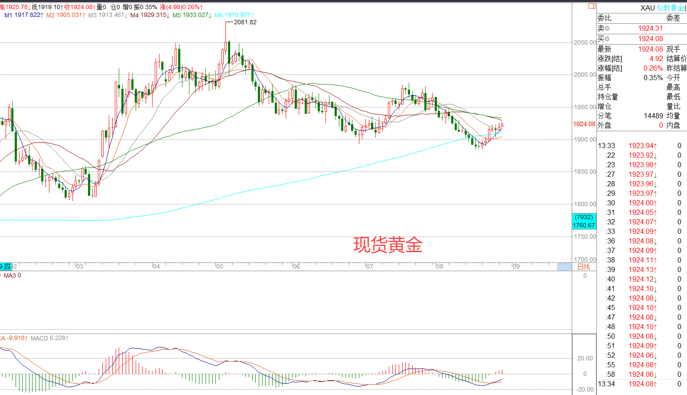Click the 07 month label on time axis

click(x=369, y=266)
